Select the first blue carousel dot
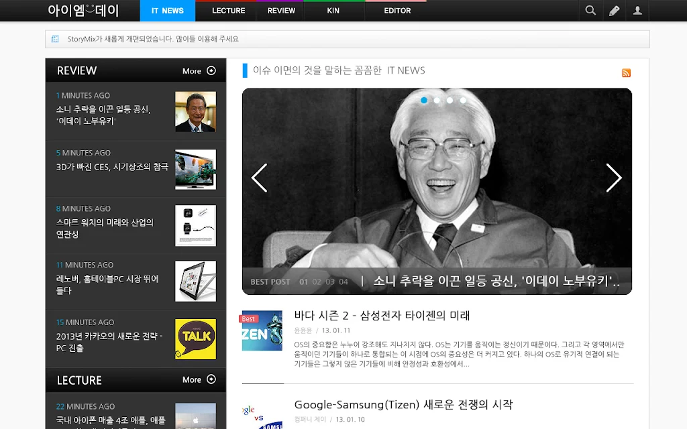This screenshot has height=429, width=687. point(424,101)
